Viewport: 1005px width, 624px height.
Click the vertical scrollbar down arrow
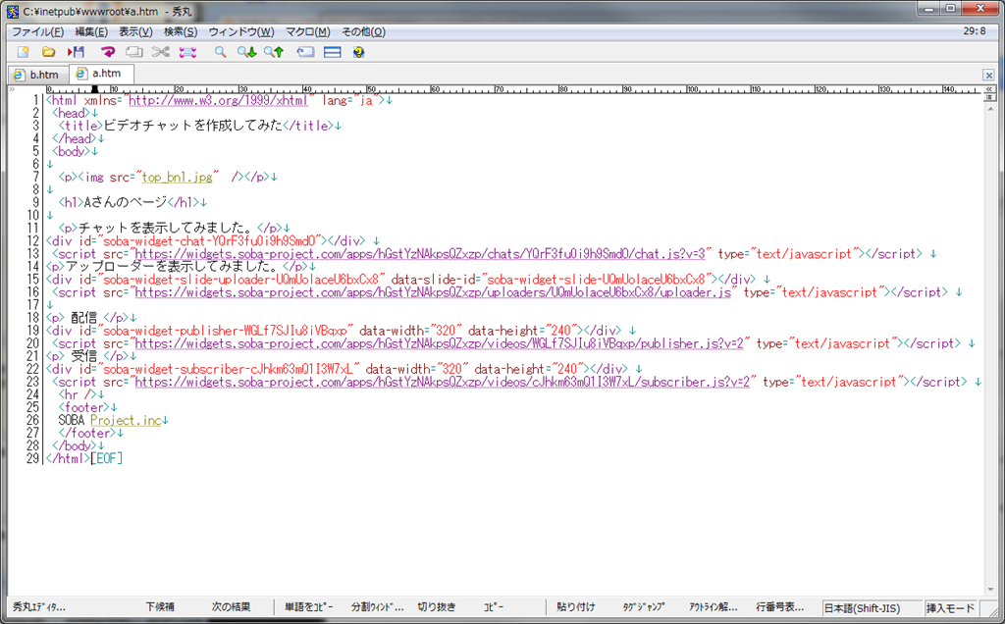pyautogui.click(x=990, y=590)
